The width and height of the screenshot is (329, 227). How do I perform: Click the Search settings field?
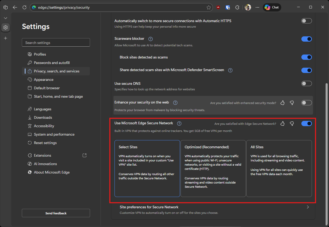click(56, 43)
